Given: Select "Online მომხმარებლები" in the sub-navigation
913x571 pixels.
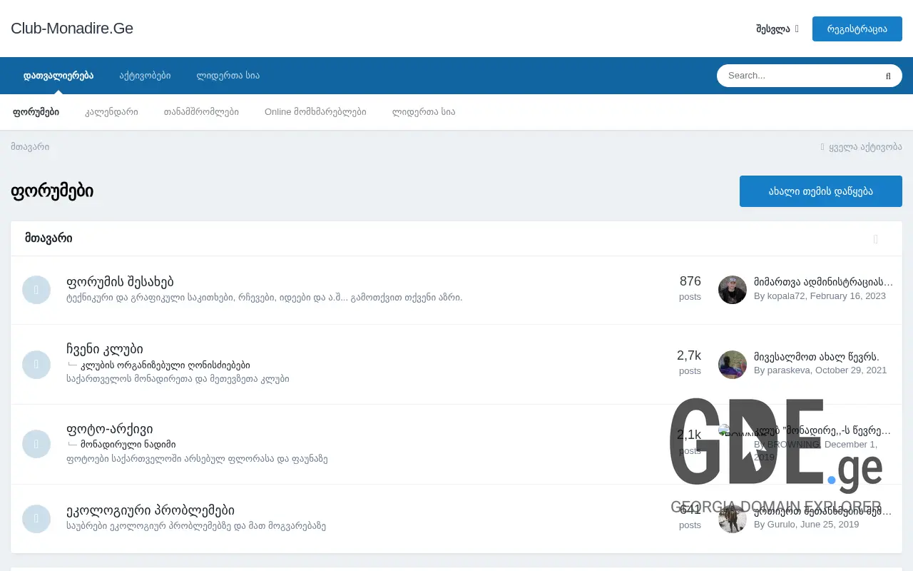Looking at the screenshot, I should pyautogui.click(x=316, y=111).
